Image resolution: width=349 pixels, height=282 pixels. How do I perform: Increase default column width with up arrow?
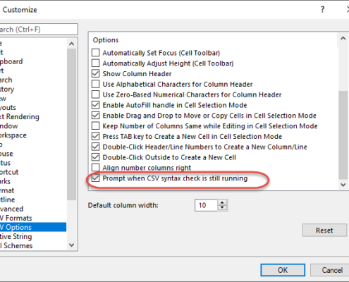(222, 202)
